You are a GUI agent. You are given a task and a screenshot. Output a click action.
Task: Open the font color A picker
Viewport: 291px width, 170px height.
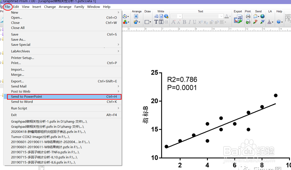pyautogui.click(x=227, y=16)
